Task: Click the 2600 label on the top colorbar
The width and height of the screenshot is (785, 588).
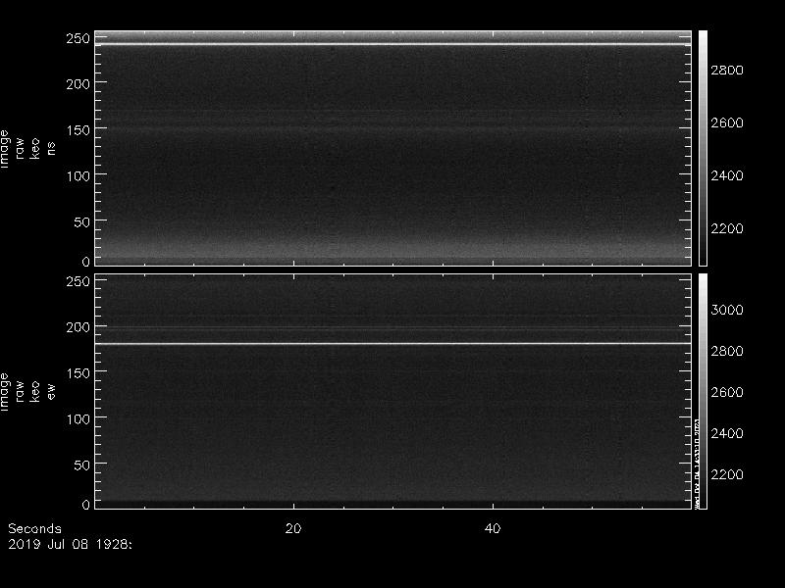Action: click(x=733, y=123)
